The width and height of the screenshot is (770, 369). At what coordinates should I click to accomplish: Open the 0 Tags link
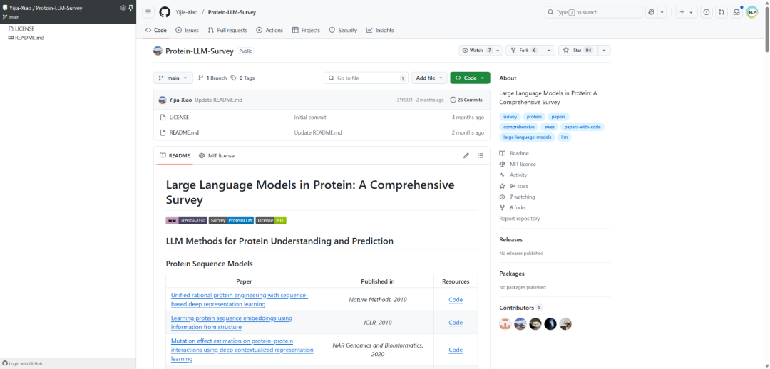click(242, 78)
